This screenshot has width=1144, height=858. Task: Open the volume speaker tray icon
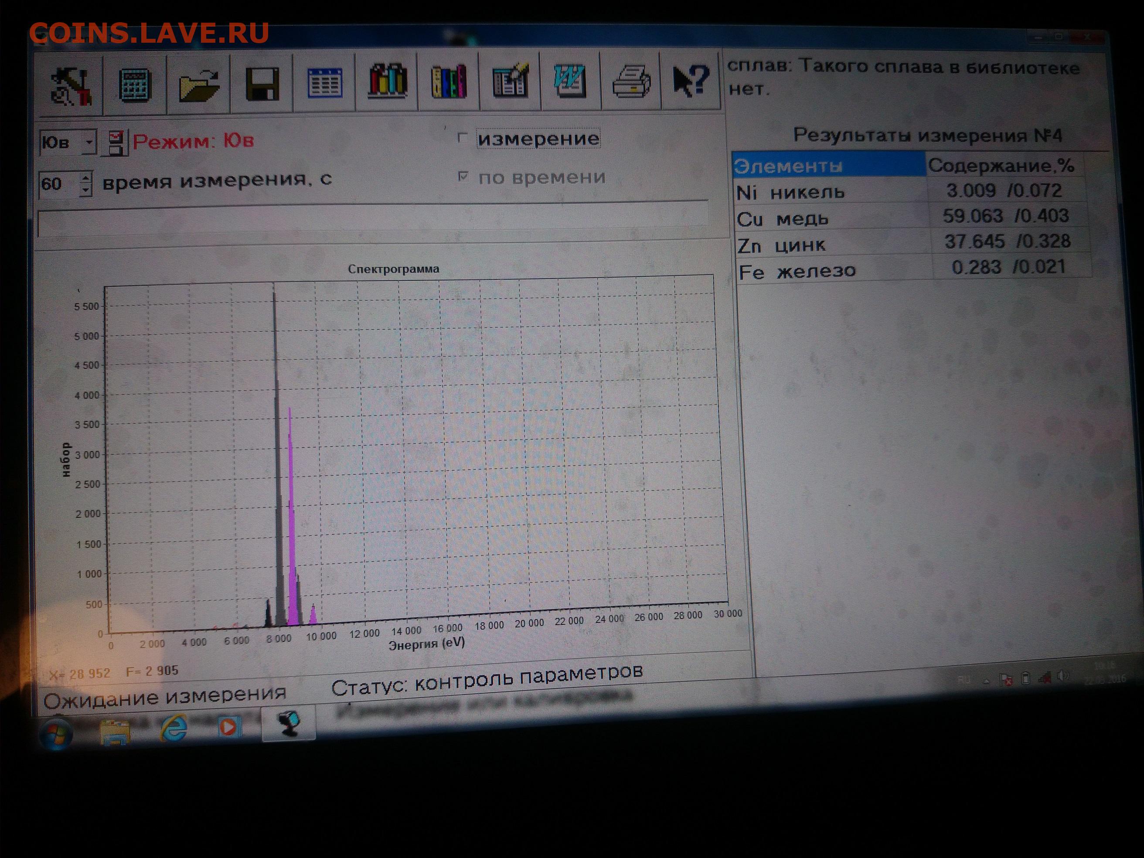[1063, 675]
